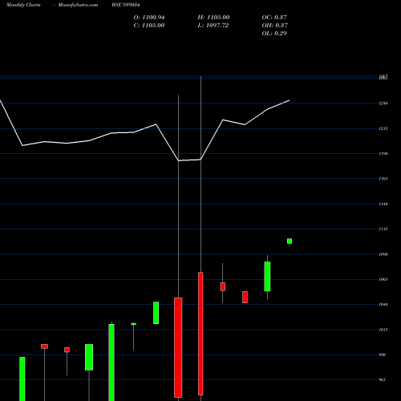Select the OL: 0.29 reading
401x401 pixels.
pos(274,34)
